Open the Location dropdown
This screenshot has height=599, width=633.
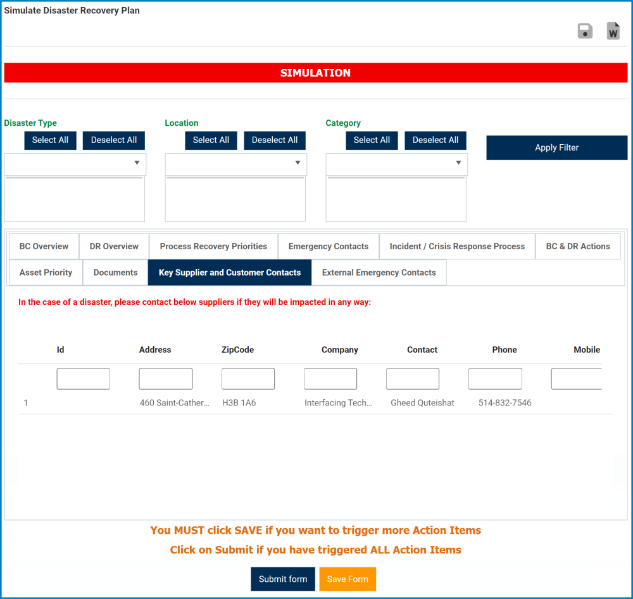(x=235, y=163)
